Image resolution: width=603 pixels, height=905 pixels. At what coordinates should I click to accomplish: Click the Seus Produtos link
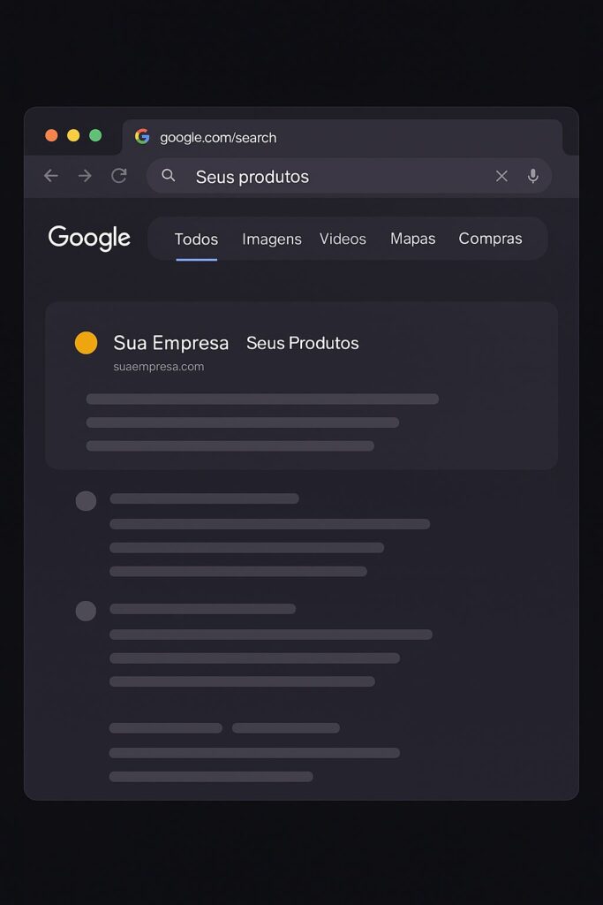point(302,343)
